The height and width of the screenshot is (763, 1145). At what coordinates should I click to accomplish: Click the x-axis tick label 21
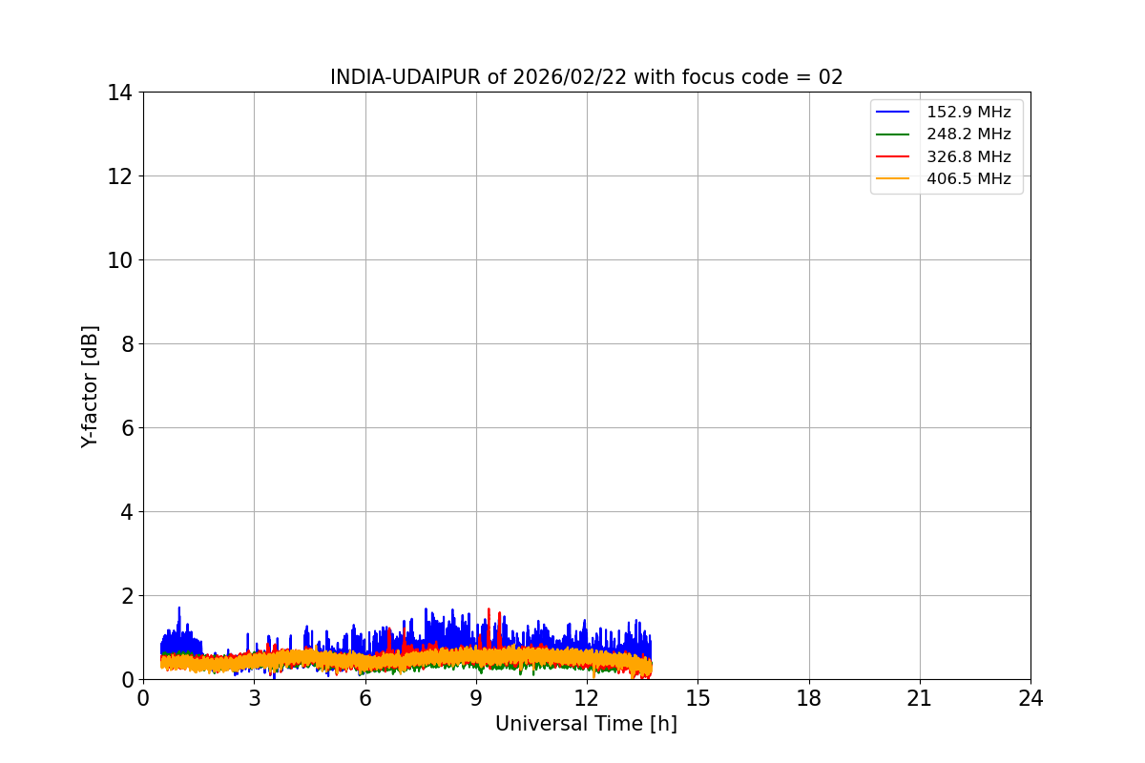point(920,698)
